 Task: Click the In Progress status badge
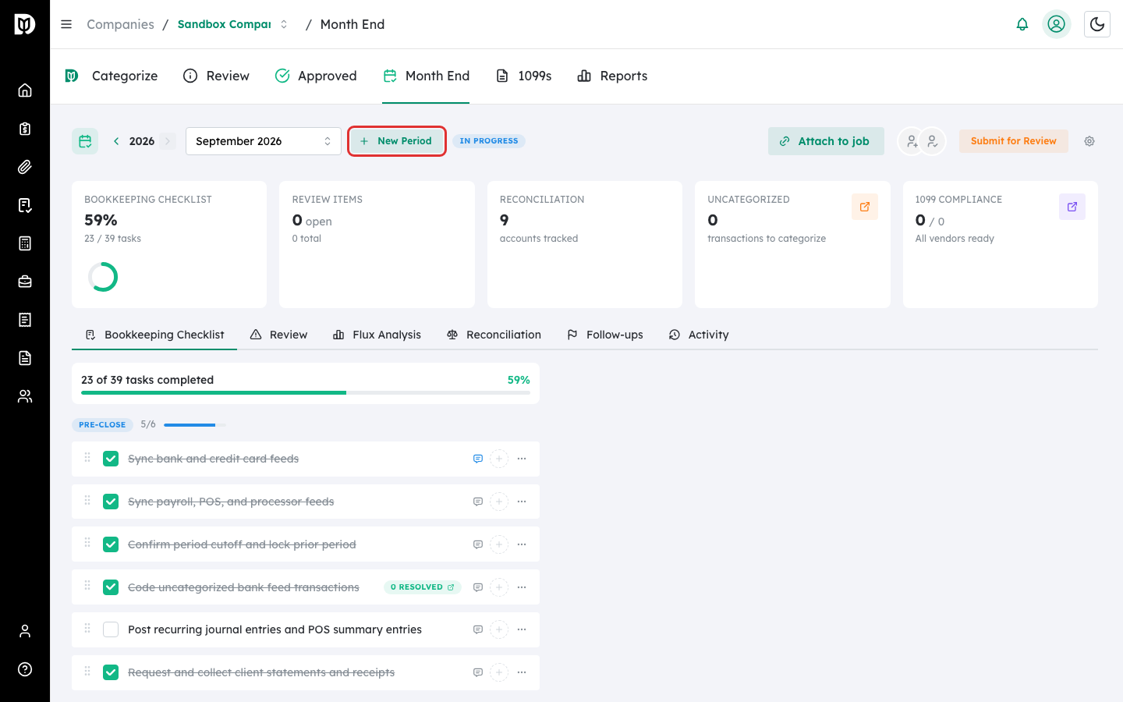[489, 141]
